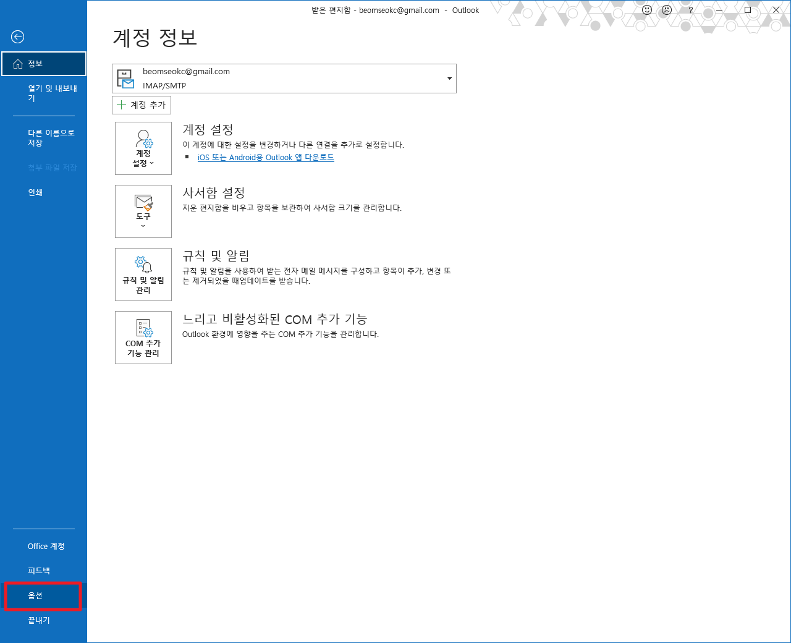Open the 계정 설정 dropdown button

coord(143,148)
